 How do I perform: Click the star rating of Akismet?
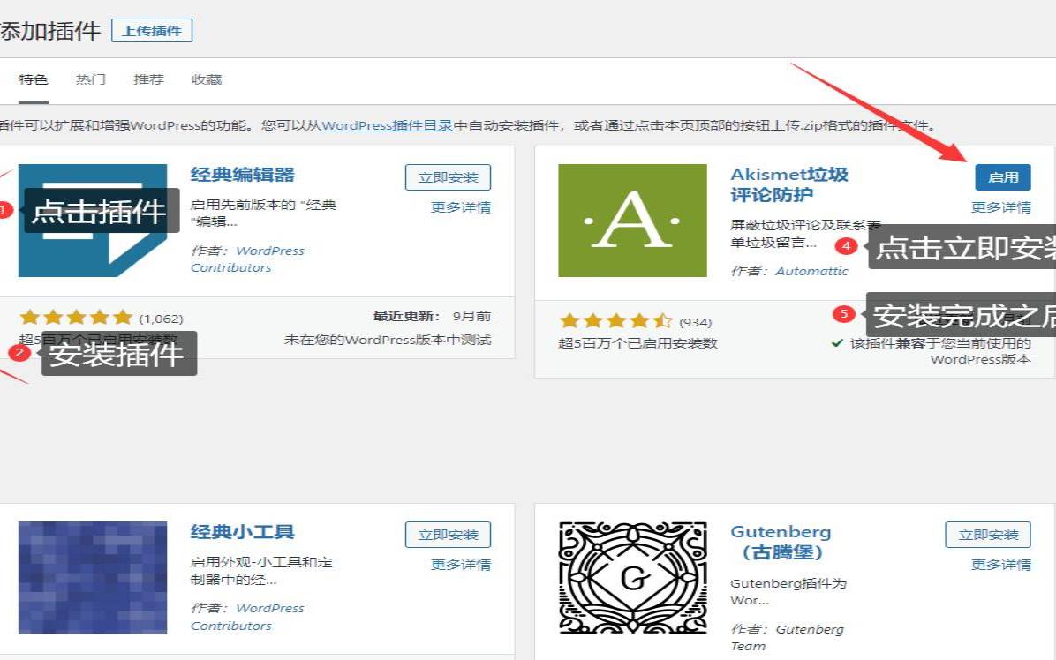pos(616,321)
